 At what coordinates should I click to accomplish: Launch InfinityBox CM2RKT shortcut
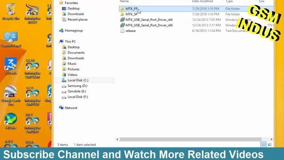[x=32, y=124]
